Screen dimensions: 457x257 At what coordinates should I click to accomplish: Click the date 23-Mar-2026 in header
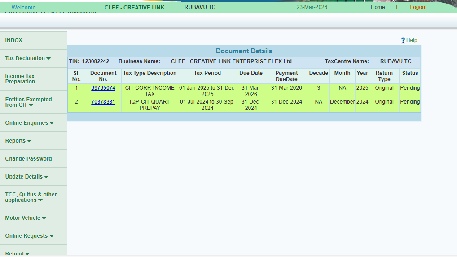click(x=312, y=7)
